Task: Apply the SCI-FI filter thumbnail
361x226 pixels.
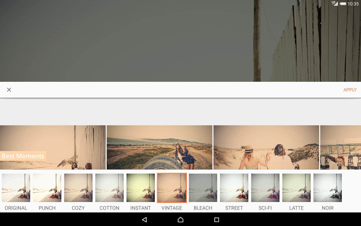Action: [x=265, y=188]
